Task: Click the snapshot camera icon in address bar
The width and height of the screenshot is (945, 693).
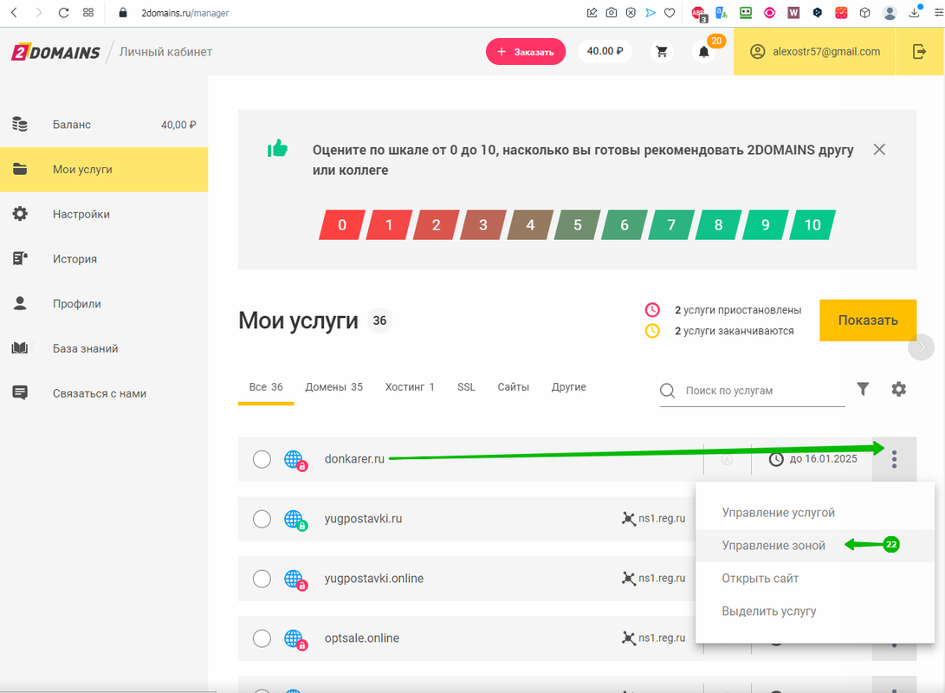Action: [612, 13]
